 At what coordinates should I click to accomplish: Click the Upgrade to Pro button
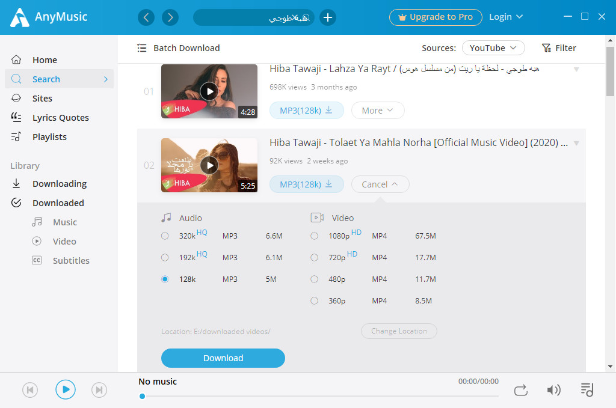(436, 17)
